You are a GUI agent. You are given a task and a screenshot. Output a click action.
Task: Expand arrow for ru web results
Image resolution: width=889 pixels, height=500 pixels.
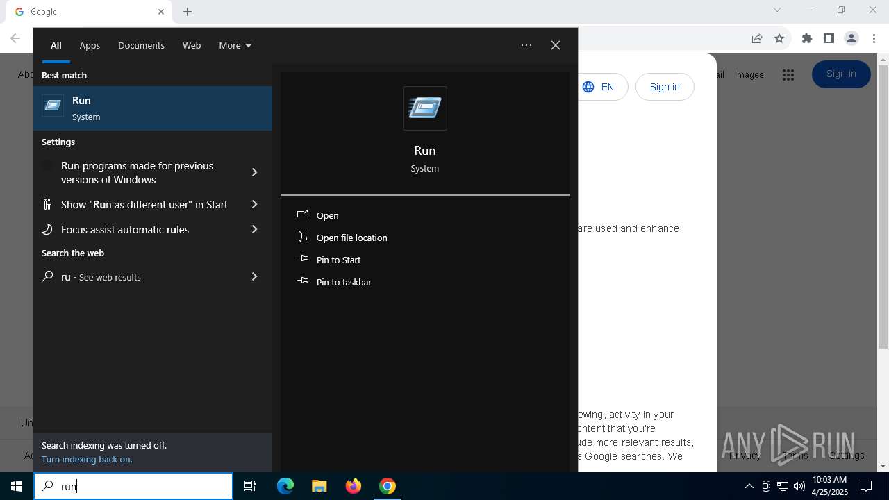tap(254, 276)
